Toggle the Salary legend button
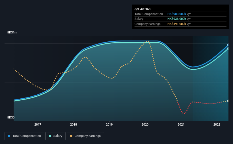This screenshot has height=144, width=233. tap(55, 136)
